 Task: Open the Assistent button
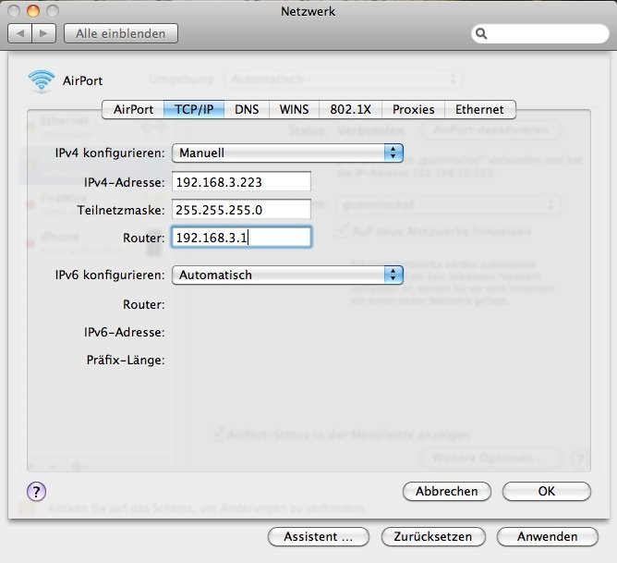(319, 536)
